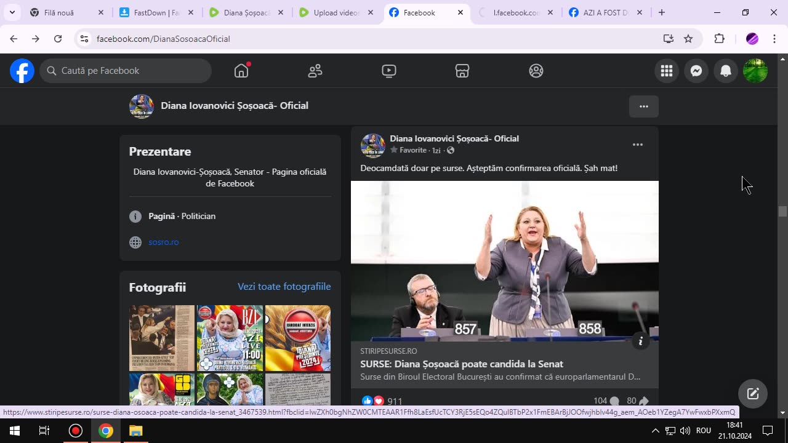This screenshot has width=788, height=443.
Task: Open the Candidat interzis photo thumbnail
Action: (x=298, y=338)
